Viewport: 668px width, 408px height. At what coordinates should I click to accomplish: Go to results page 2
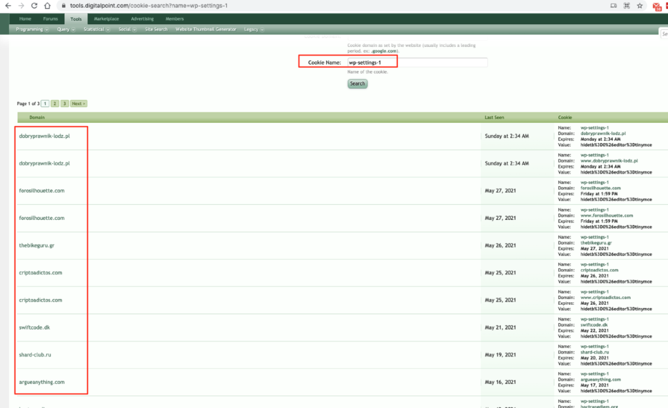point(55,104)
